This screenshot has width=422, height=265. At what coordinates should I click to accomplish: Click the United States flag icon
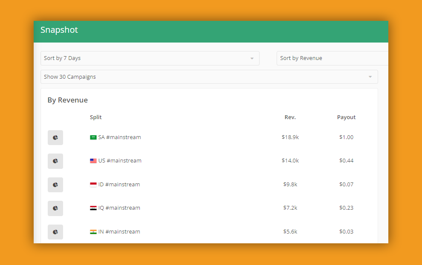click(93, 161)
